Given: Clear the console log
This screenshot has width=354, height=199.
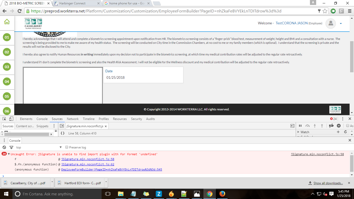Looking at the screenshot, I should pos(4,147).
